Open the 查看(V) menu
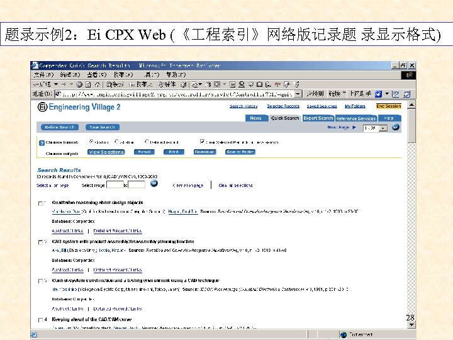Screen dimensions: 453x340 pyautogui.click(x=97, y=75)
